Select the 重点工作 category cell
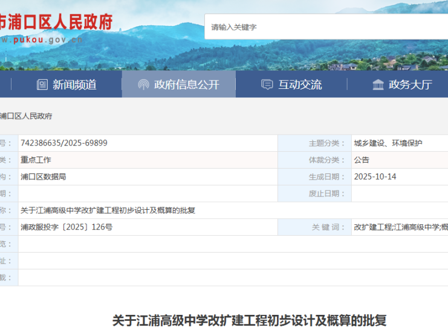The image size is (448, 336). point(36,160)
